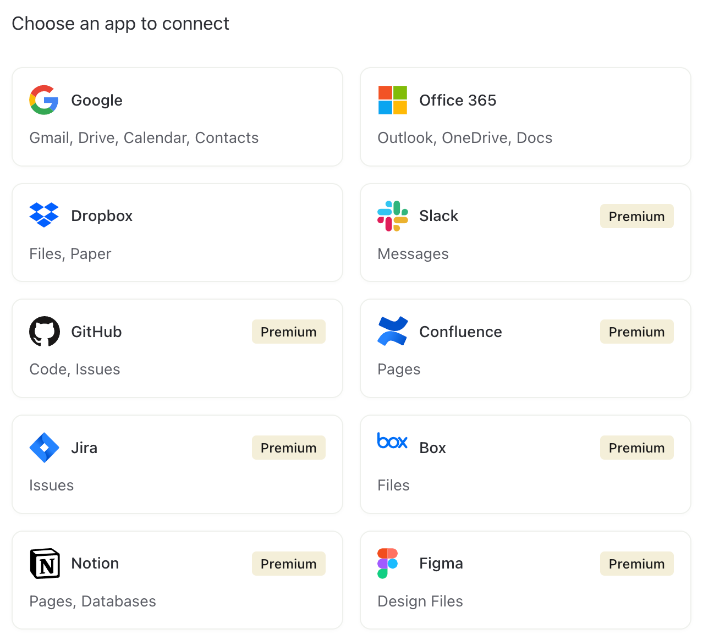Select the Notion card for Pages and Databases
Image resolution: width=703 pixels, height=640 pixels.
click(177, 580)
